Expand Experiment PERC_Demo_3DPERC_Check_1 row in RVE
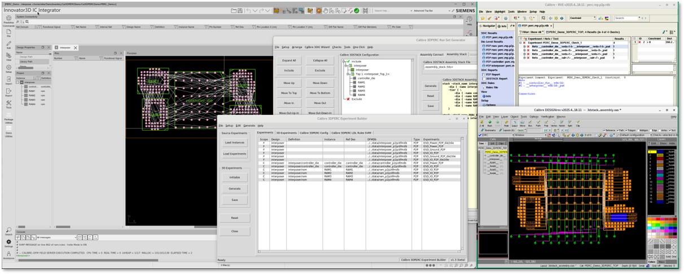 click(x=521, y=43)
